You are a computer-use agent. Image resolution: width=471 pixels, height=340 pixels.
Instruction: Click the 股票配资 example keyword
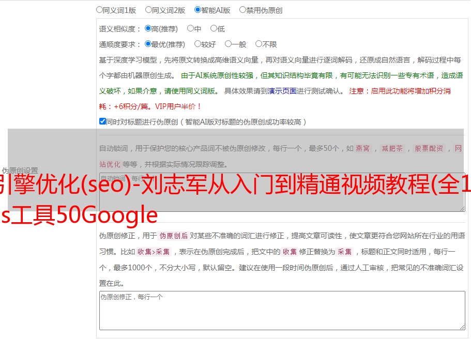pos(429,148)
